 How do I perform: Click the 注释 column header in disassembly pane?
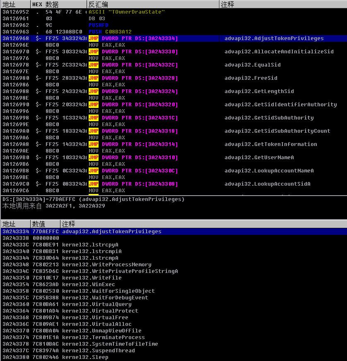coord(283,5)
